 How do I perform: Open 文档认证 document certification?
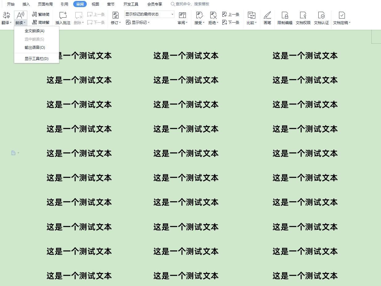coord(321,18)
